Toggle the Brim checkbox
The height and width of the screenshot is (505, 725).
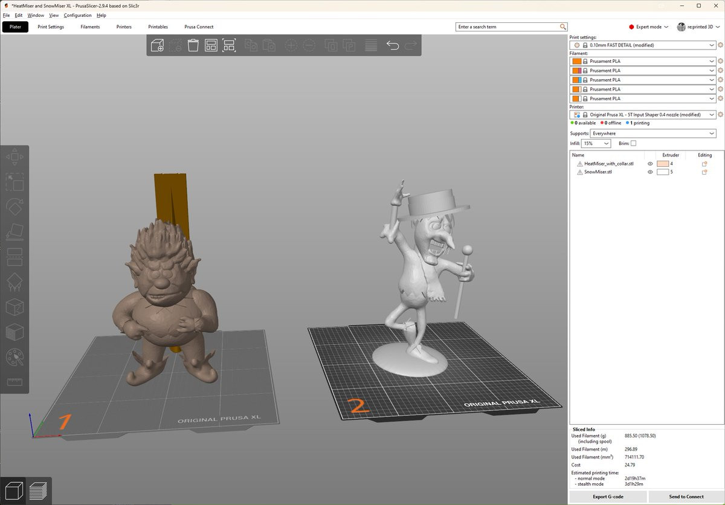[633, 143]
